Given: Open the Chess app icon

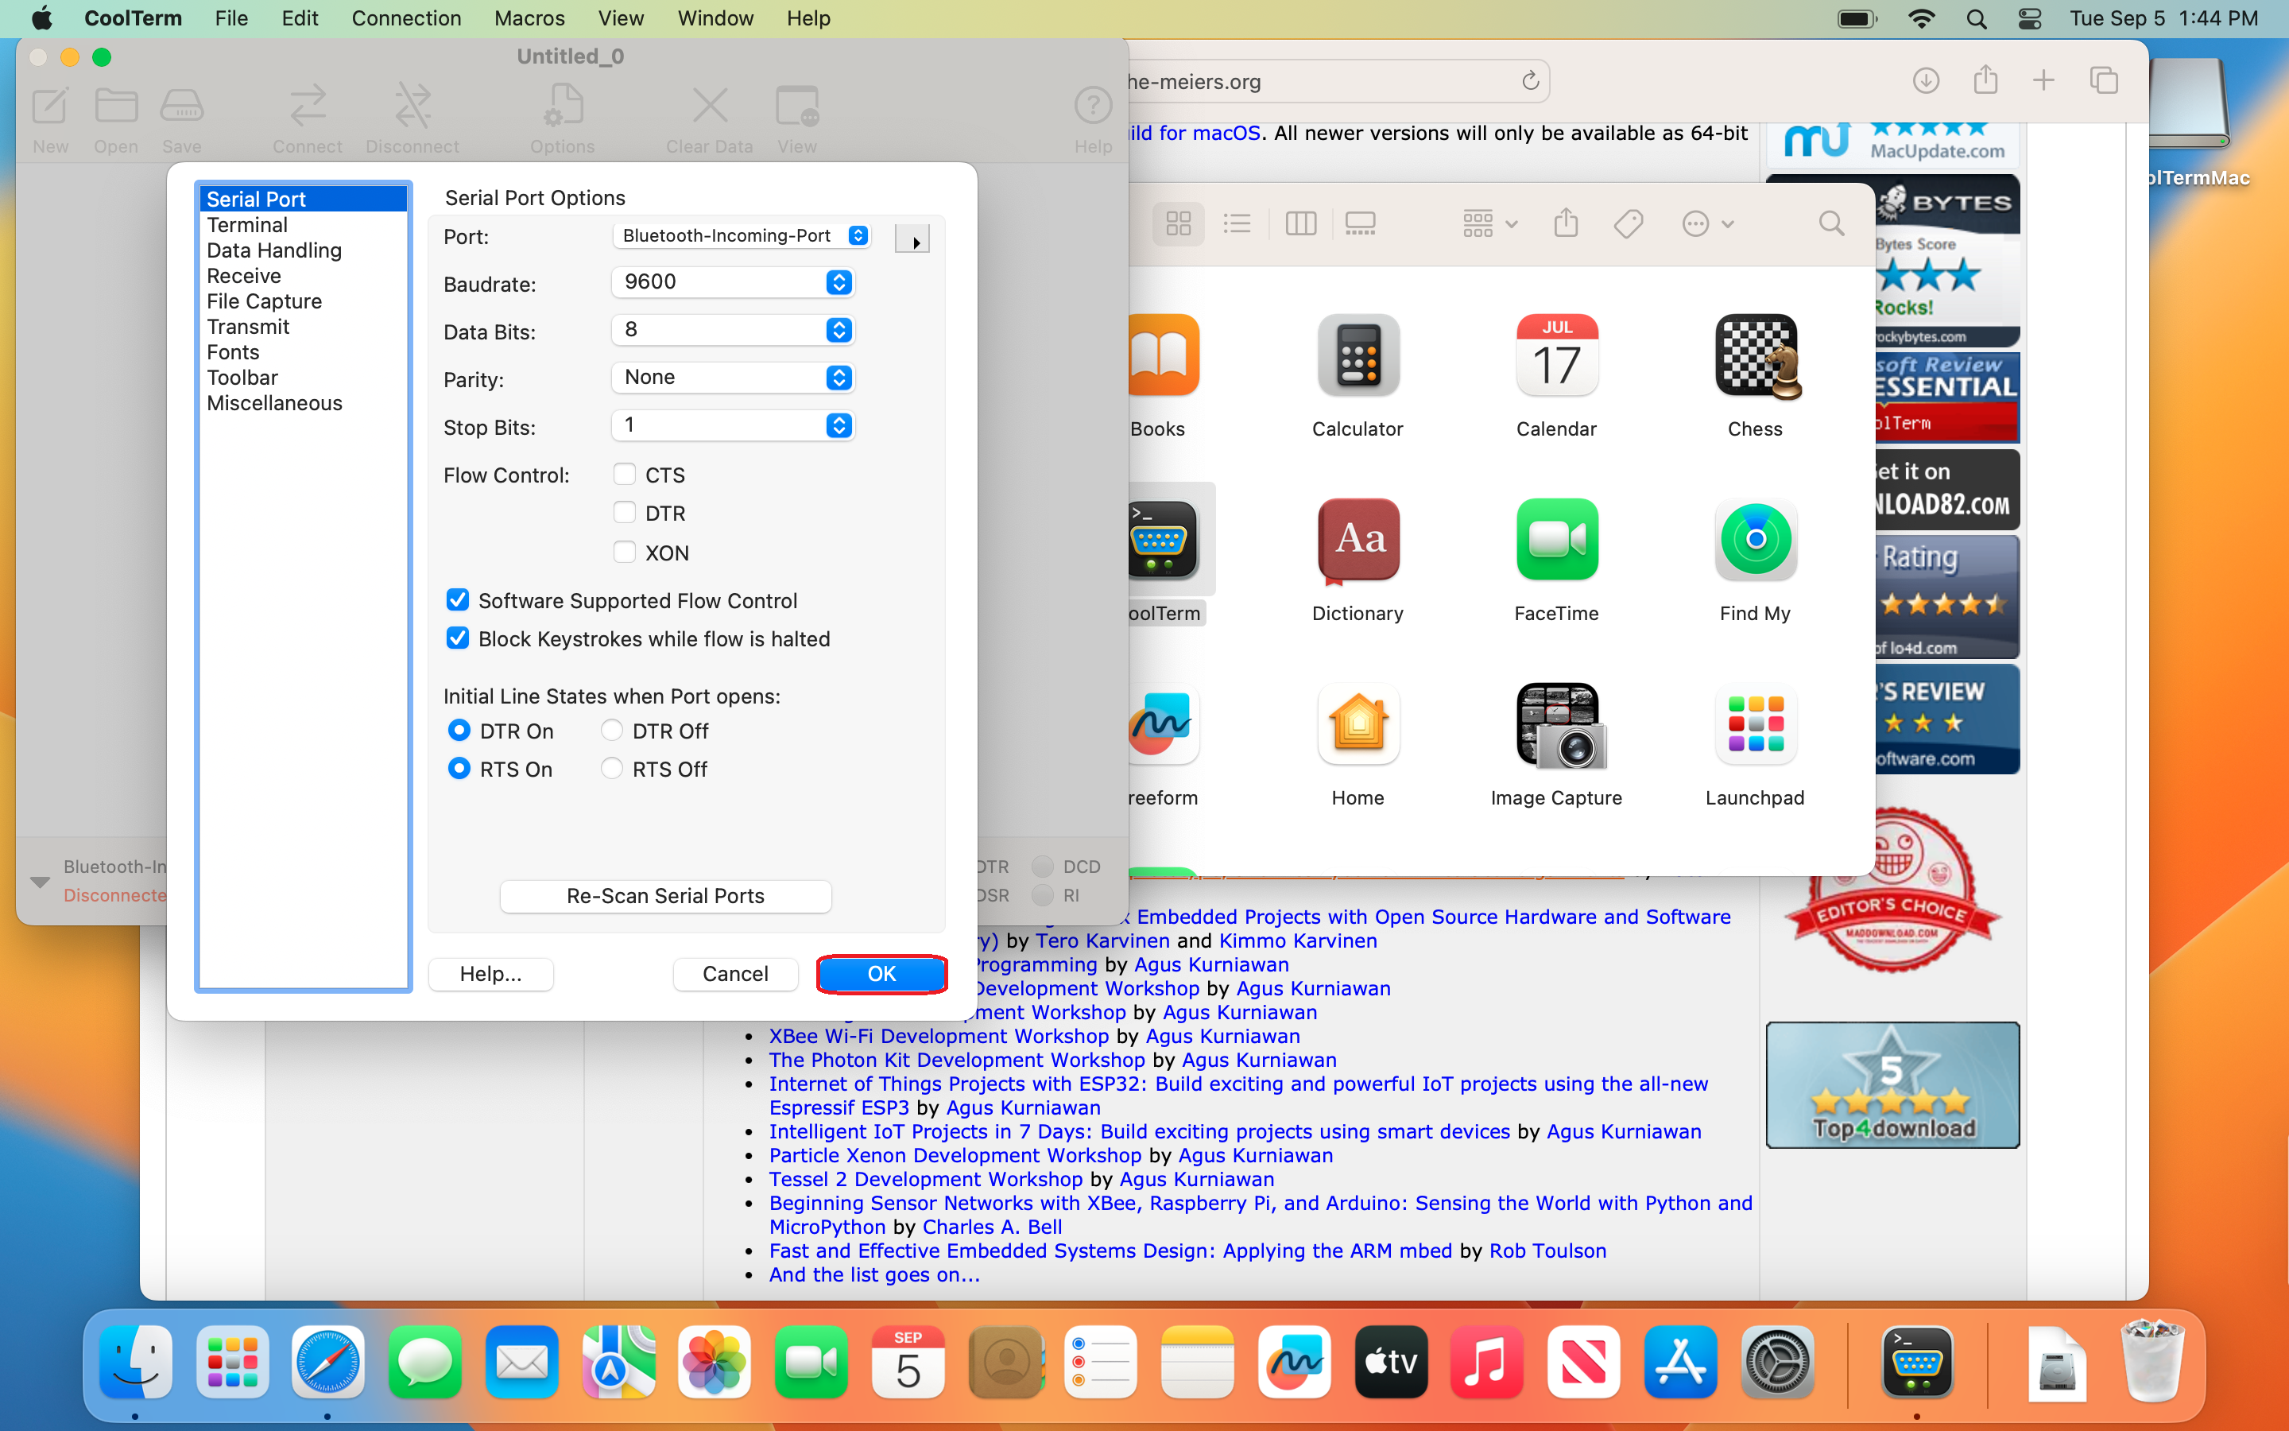Looking at the screenshot, I should [x=1755, y=355].
